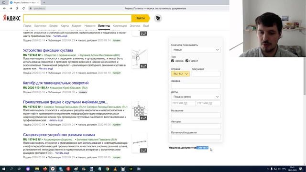
Task: Click author Кувшинов Юрий Юрьевич link
Action: [68, 88]
